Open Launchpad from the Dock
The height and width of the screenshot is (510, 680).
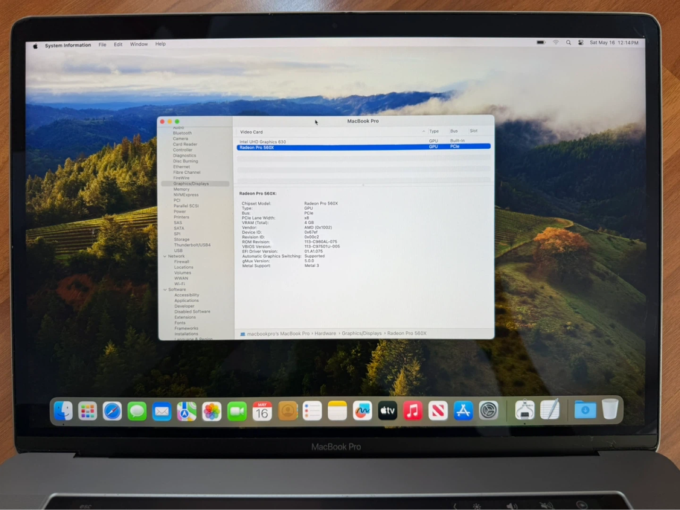click(87, 411)
